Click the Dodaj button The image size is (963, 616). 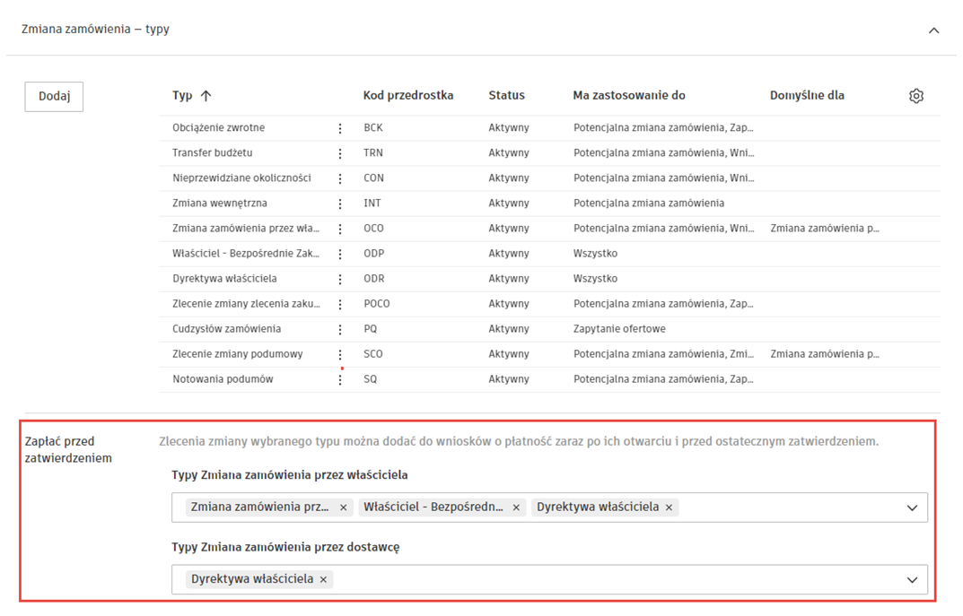(x=54, y=96)
